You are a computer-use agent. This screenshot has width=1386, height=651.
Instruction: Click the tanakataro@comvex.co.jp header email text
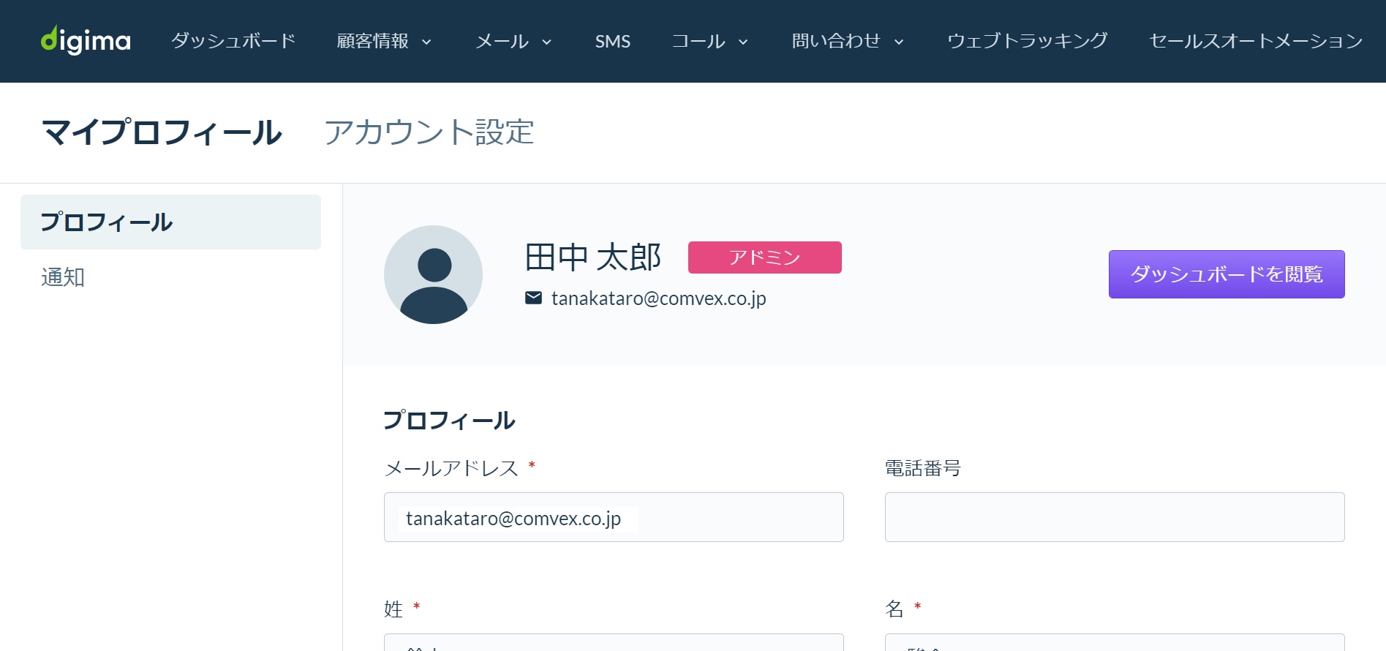658,298
